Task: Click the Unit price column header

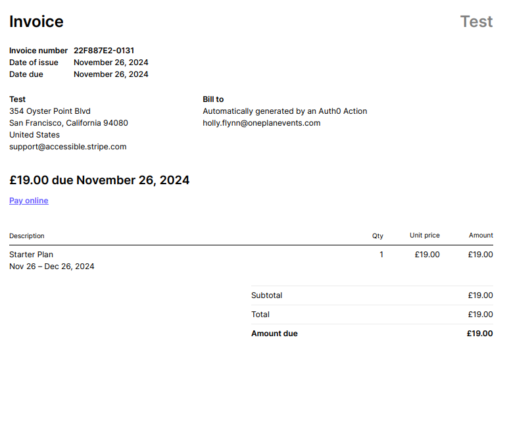Action: point(424,236)
